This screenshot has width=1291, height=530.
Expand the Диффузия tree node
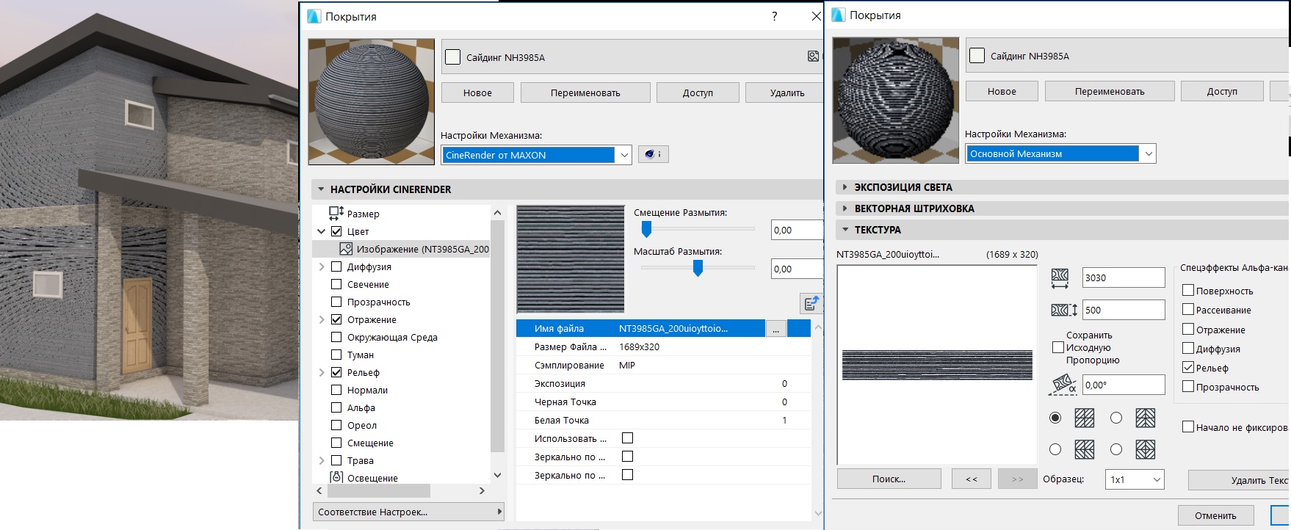(321, 266)
